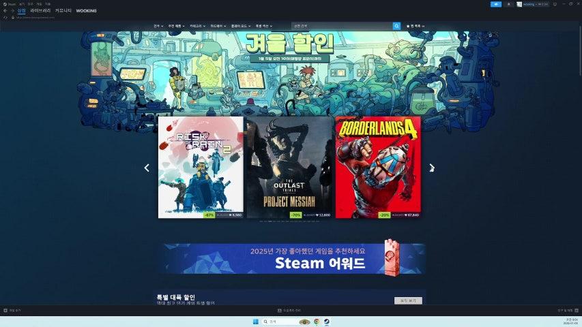
Task: Click the Windows taskbar search box
Action: (x=285, y=322)
